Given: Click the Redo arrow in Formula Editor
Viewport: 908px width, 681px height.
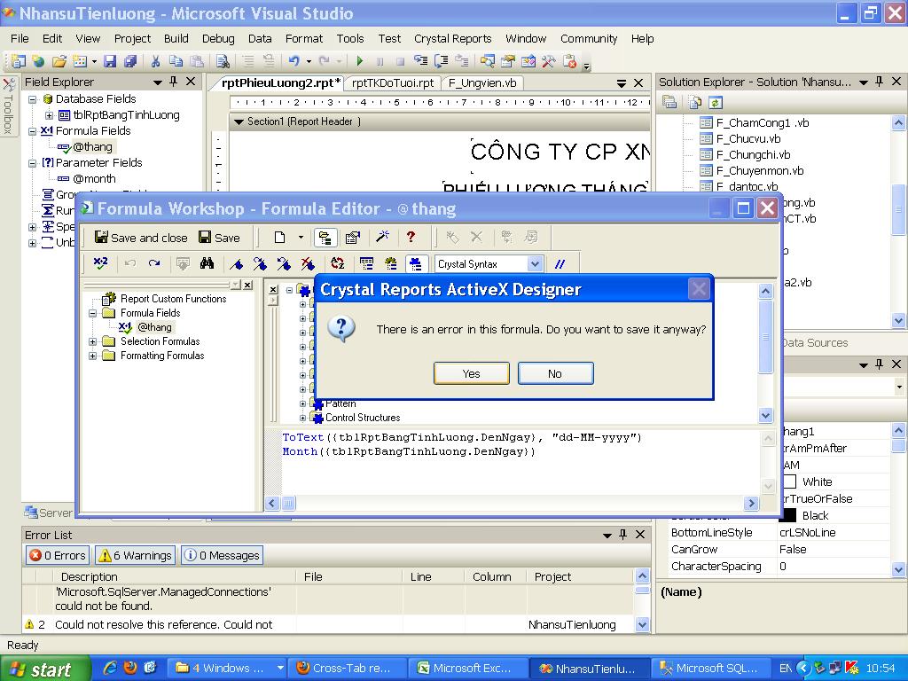Looking at the screenshot, I should coord(154,264).
